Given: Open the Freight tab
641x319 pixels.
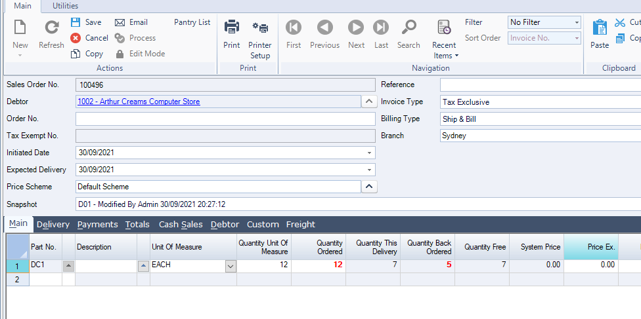Looking at the screenshot, I should (x=300, y=224).
